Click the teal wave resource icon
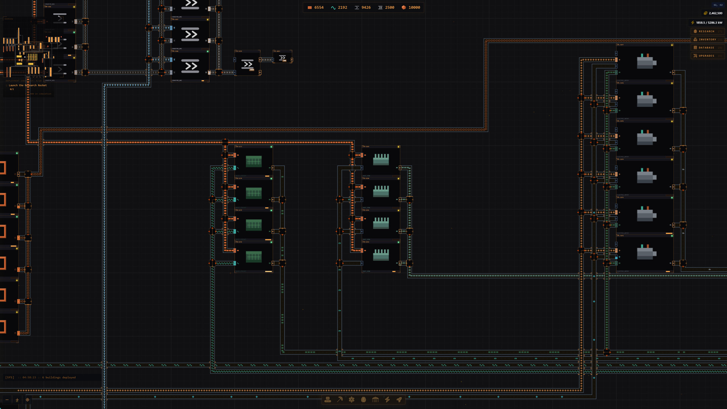The image size is (727, 409). pos(333,8)
